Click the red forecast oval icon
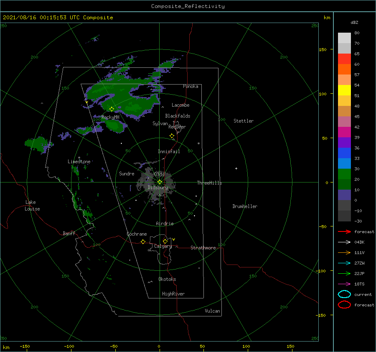The height and width of the screenshot is (352, 376). coord(344,305)
